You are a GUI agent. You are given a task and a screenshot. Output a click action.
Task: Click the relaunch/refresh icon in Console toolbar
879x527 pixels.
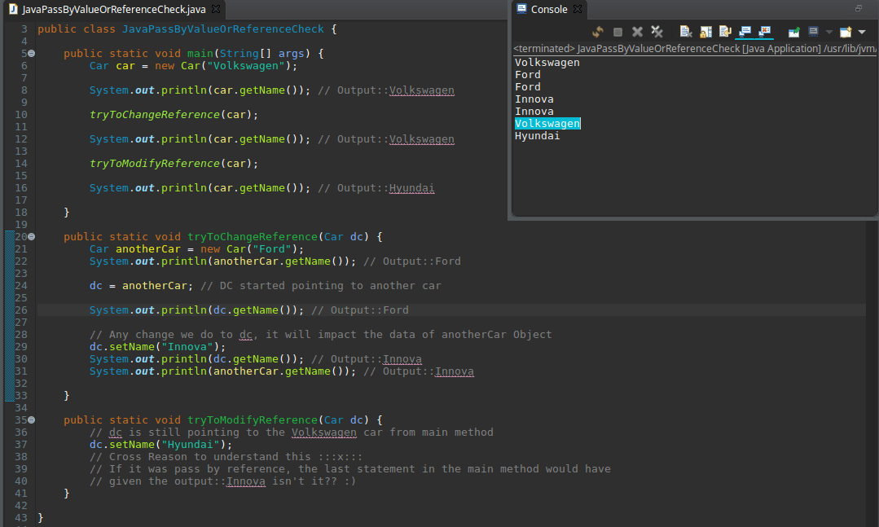coord(598,32)
